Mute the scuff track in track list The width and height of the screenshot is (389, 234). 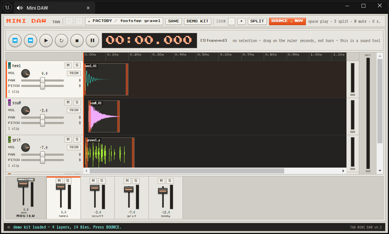tap(68, 102)
